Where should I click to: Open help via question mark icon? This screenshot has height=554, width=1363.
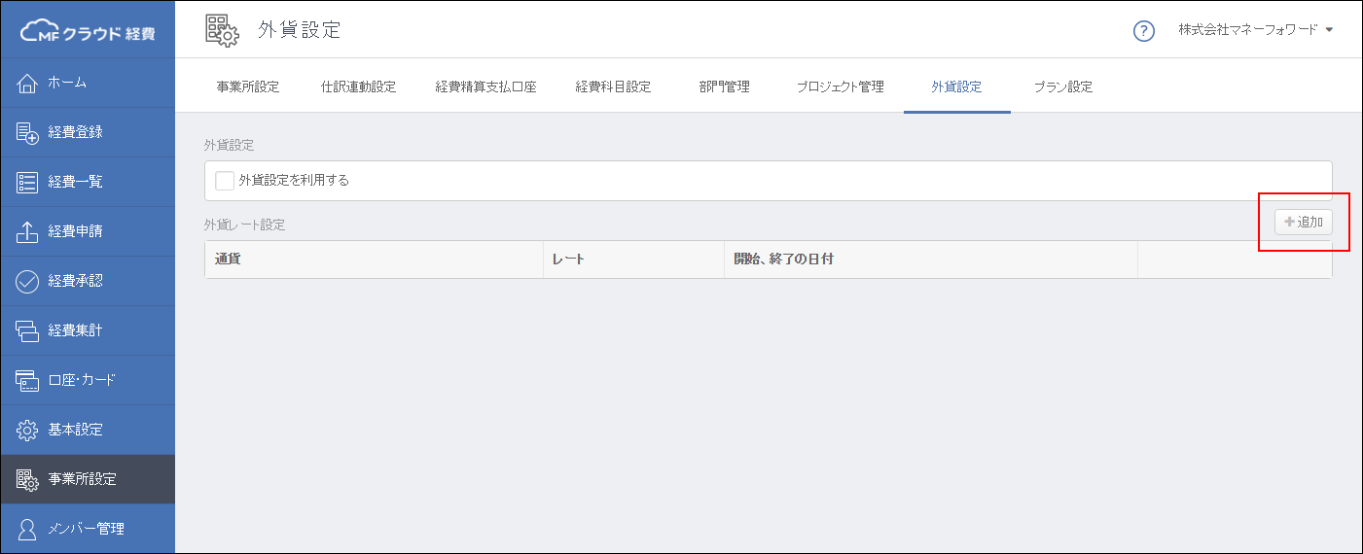pyautogui.click(x=1144, y=31)
